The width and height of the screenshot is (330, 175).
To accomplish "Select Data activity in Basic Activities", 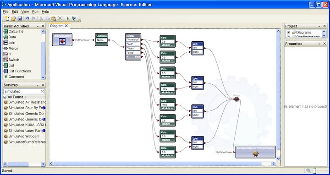I will 10,37.
